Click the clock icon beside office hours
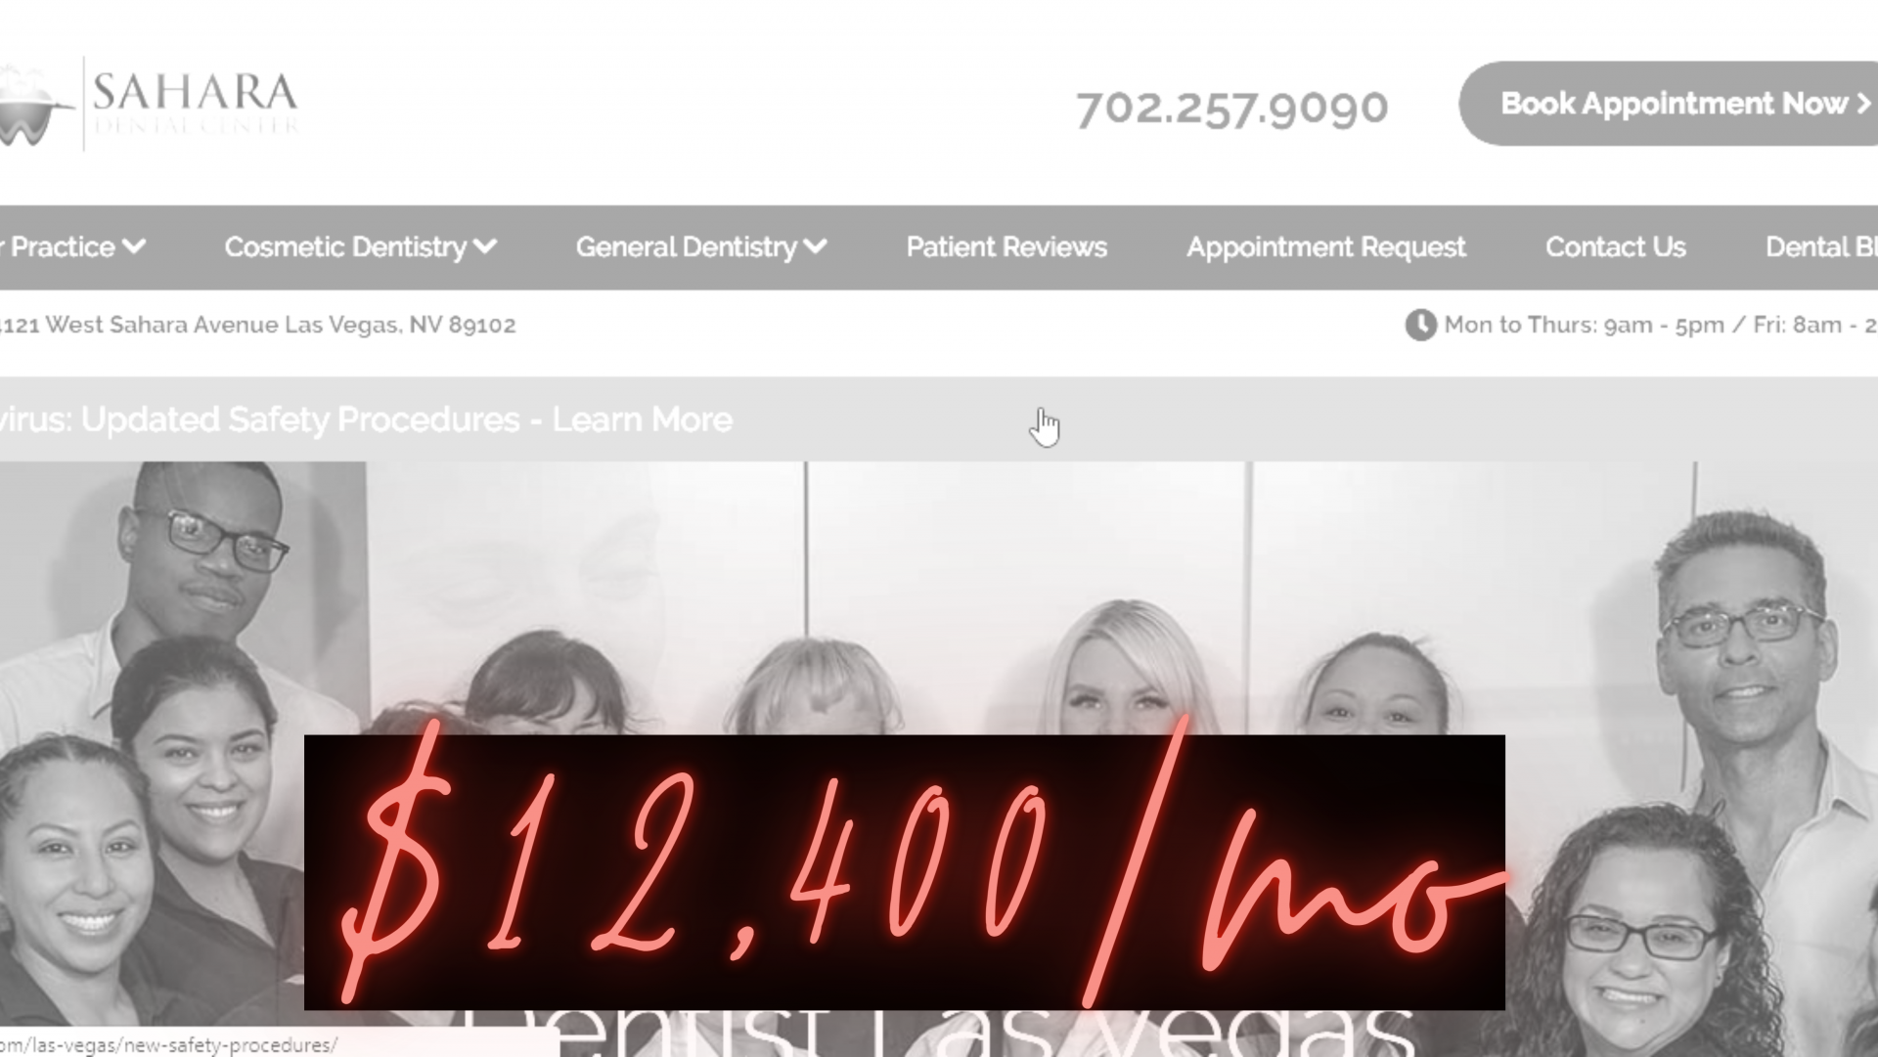 coord(1420,325)
